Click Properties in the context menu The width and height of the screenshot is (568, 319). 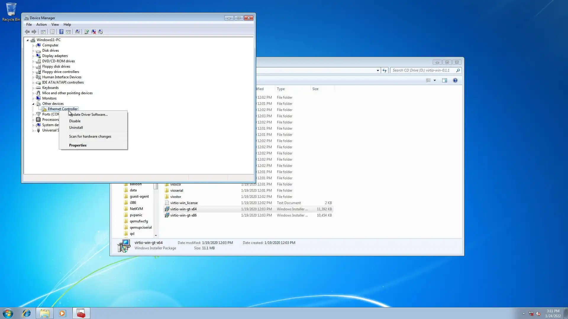78,145
